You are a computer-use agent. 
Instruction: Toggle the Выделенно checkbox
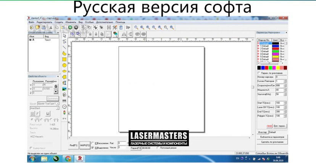pyautogui.click(x=93, y=147)
